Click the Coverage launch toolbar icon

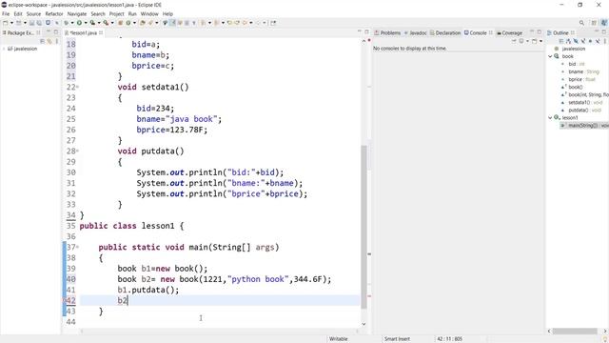point(92,23)
